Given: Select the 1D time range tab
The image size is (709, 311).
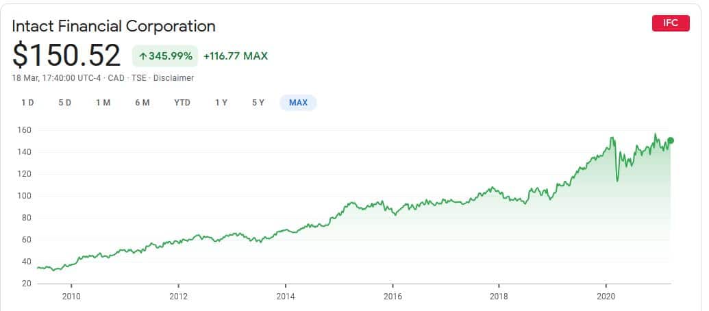Looking at the screenshot, I should (27, 103).
